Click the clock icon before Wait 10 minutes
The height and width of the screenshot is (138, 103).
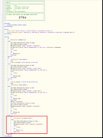pyautogui.click(x=11, y=102)
